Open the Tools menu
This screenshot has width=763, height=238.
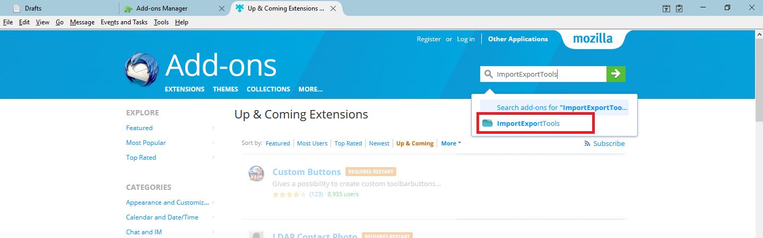161,22
